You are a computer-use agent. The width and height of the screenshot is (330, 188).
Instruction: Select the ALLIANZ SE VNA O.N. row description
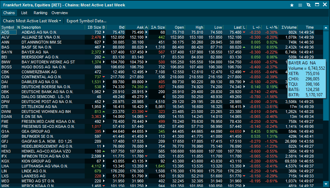(x=41, y=37)
